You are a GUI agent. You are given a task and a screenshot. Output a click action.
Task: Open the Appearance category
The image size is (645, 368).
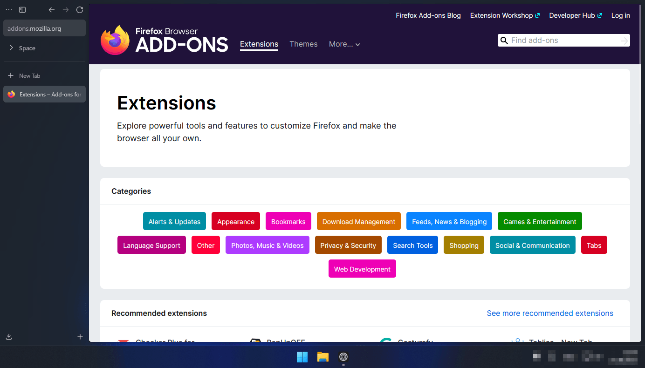click(x=236, y=222)
